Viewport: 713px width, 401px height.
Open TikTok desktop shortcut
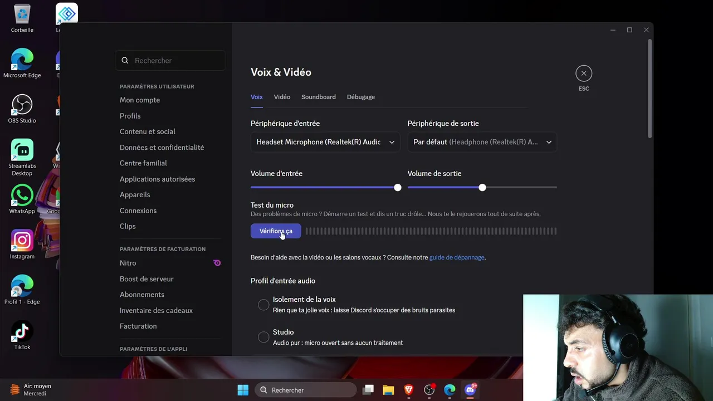(x=22, y=335)
